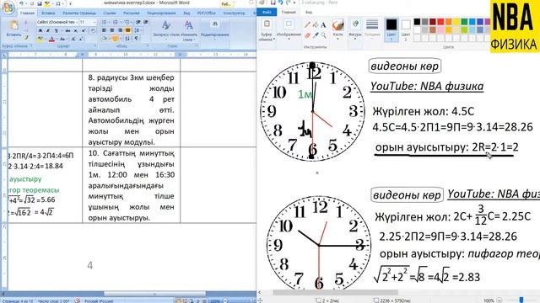Switch to Word's Главная tab
This screenshot has height=303, width=540.
pos(27,13)
